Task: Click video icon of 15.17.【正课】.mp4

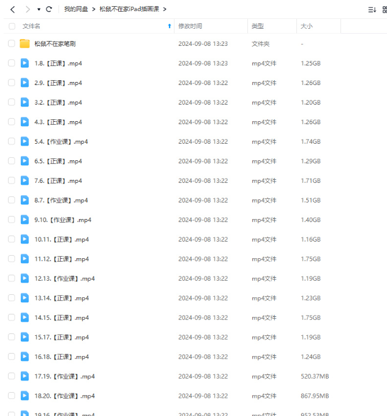Action: (24, 337)
